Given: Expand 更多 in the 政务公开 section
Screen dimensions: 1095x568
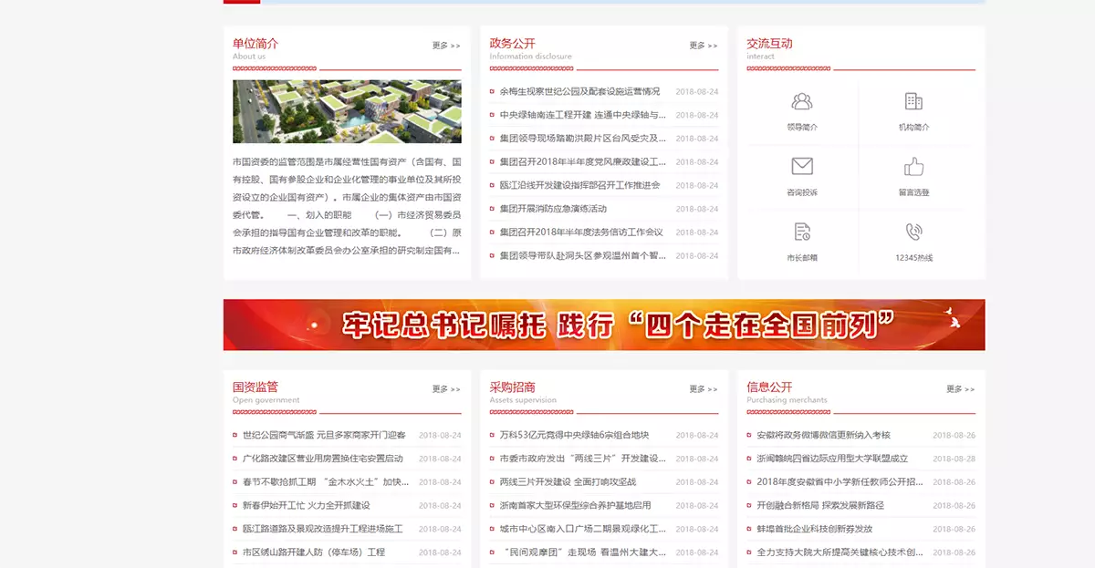Looking at the screenshot, I should pyautogui.click(x=703, y=46).
